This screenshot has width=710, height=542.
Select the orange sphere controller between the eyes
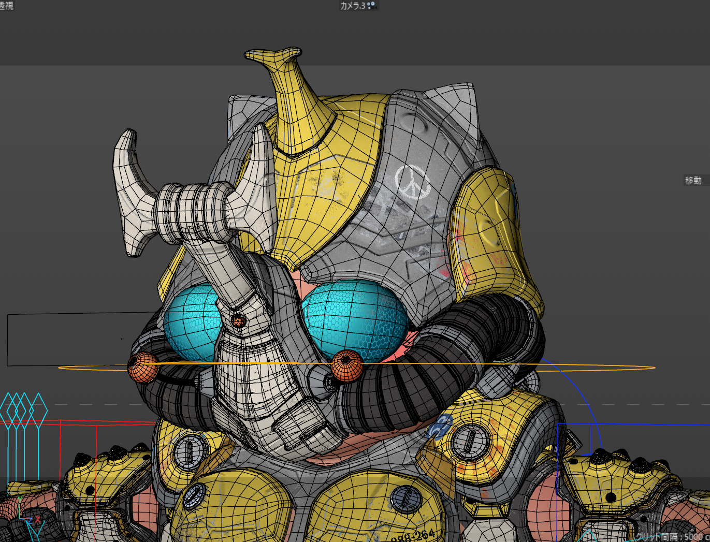click(347, 366)
